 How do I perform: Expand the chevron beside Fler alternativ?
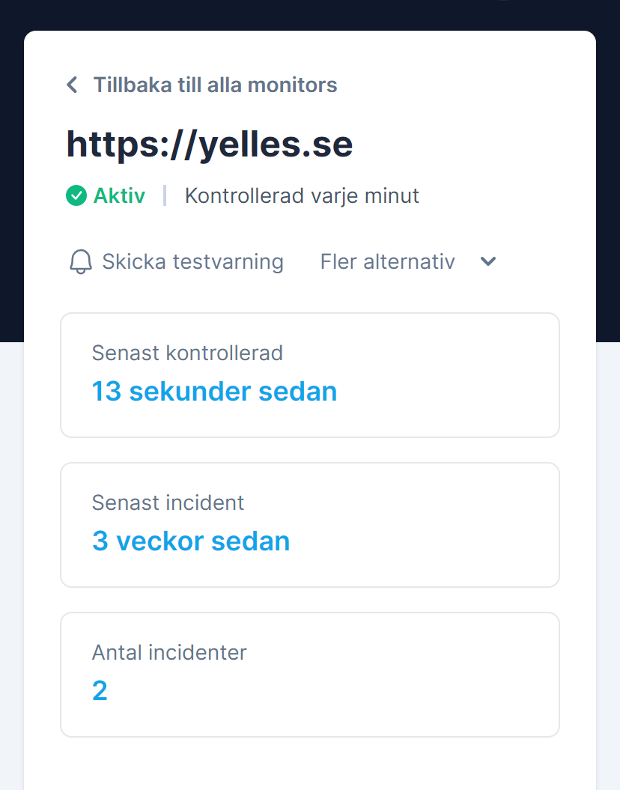click(x=488, y=261)
